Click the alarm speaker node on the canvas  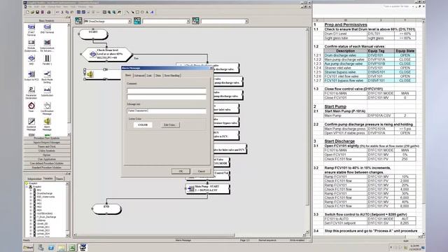(90, 74)
